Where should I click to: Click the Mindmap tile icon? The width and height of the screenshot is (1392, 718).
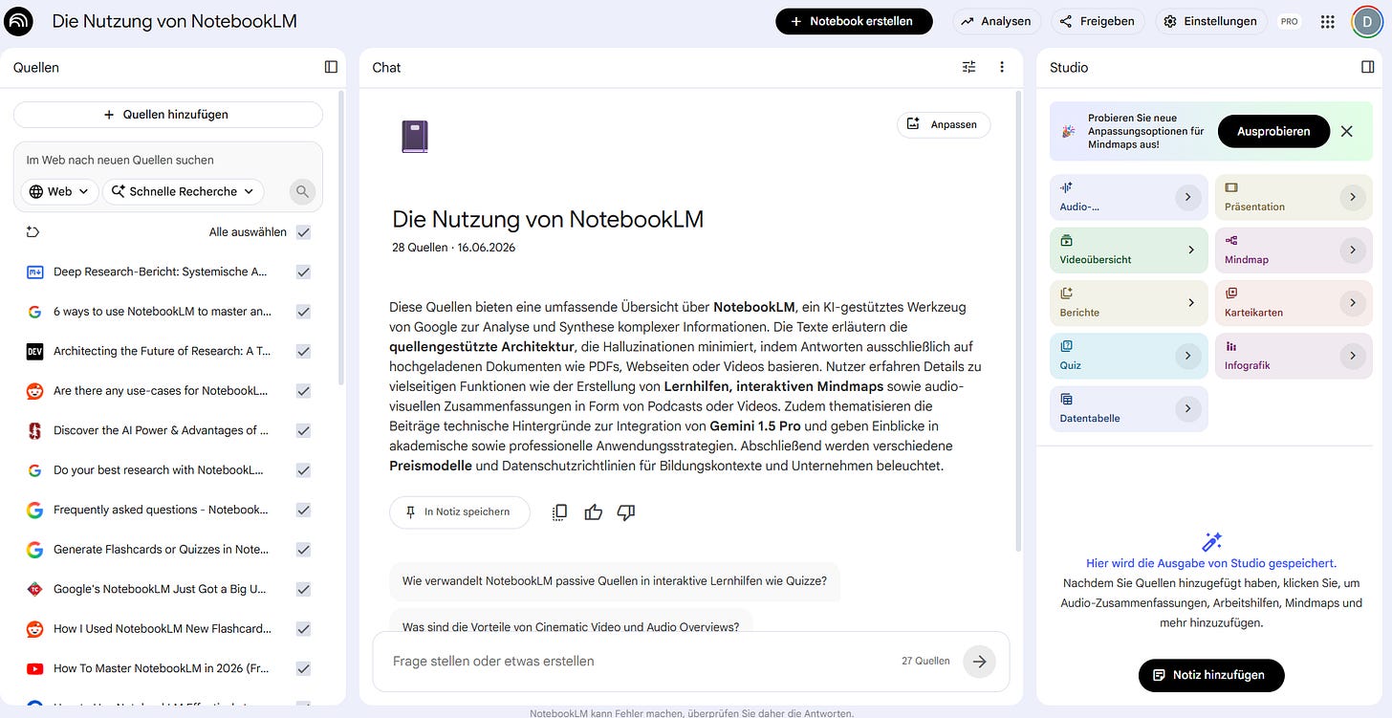1231,240
